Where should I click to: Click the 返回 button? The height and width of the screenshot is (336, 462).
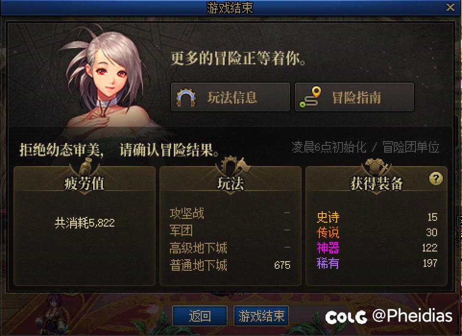(199, 316)
